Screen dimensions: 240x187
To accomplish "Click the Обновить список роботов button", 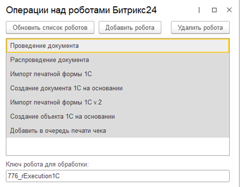I will click(50, 27).
